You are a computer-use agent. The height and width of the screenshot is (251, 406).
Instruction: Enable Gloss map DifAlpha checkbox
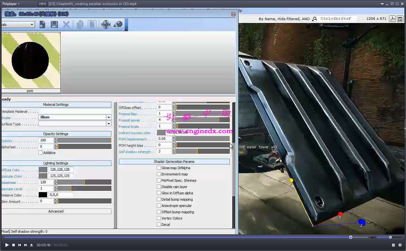coord(159,168)
